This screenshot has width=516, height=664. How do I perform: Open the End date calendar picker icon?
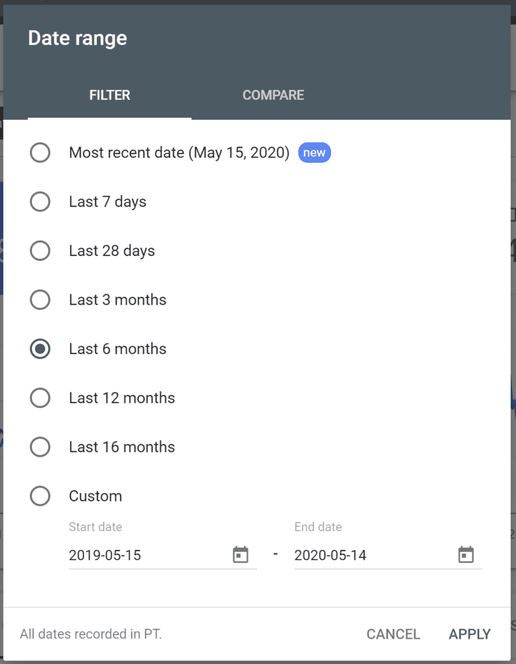465,555
